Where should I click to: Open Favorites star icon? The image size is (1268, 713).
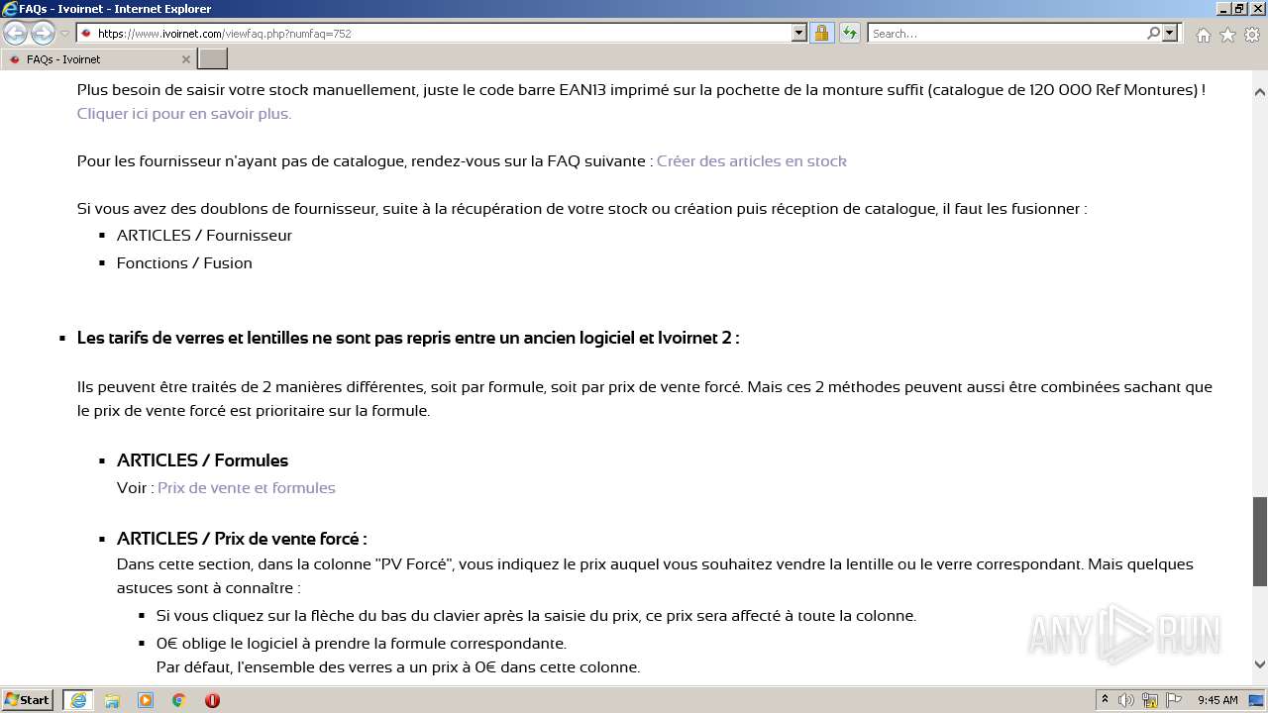[1227, 35]
